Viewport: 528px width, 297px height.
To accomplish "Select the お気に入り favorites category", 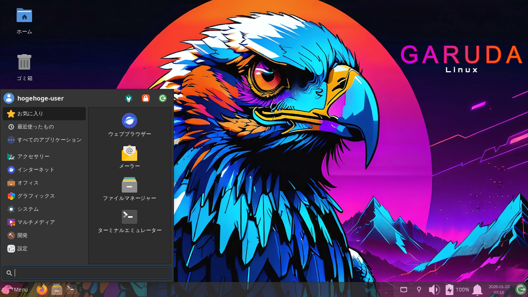I will pyautogui.click(x=44, y=114).
